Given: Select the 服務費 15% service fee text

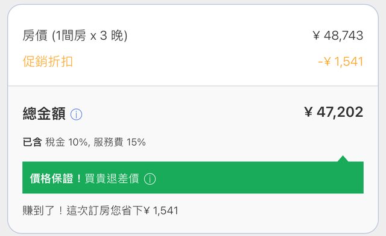Looking at the screenshot, I should coord(119,142).
